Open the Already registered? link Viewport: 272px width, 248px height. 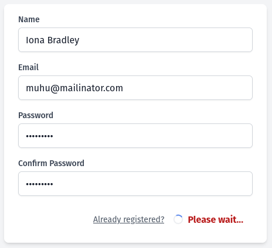coord(128,219)
